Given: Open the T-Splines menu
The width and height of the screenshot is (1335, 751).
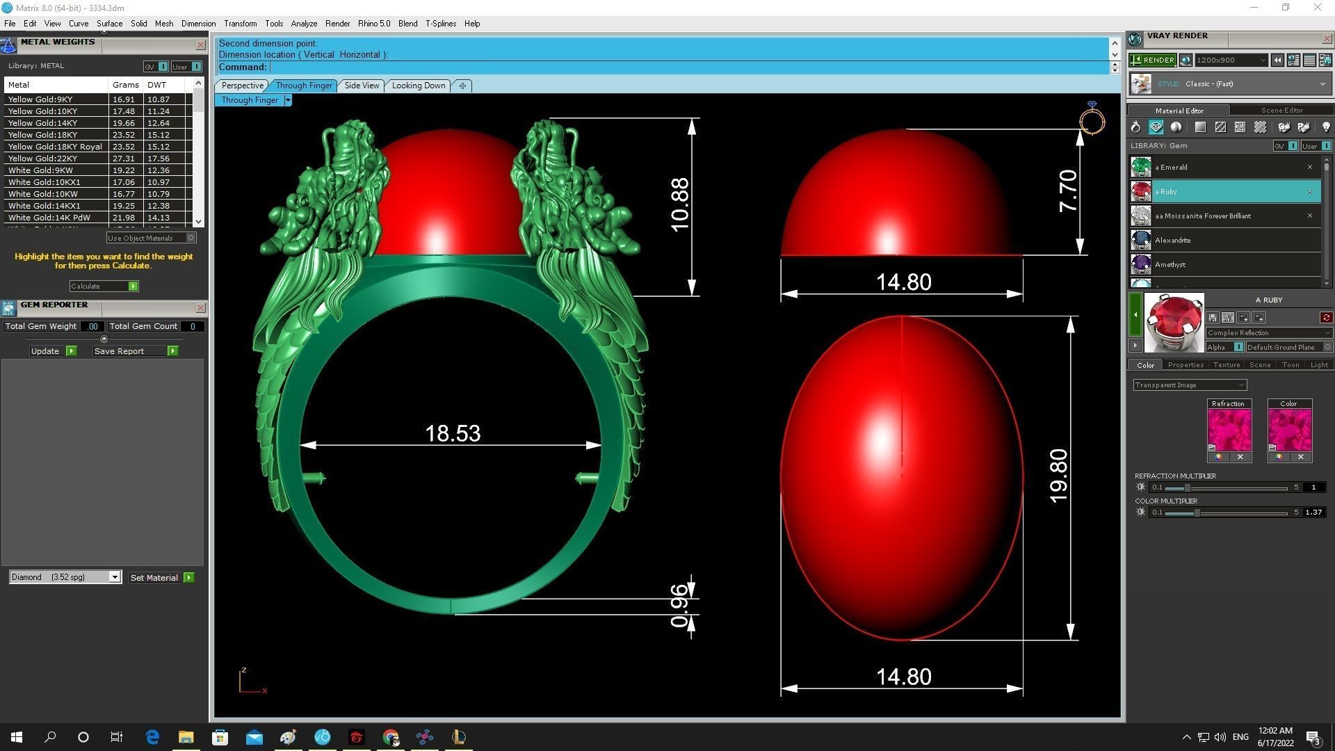Looking at the screenshot, I should click(x=441, y=24).
